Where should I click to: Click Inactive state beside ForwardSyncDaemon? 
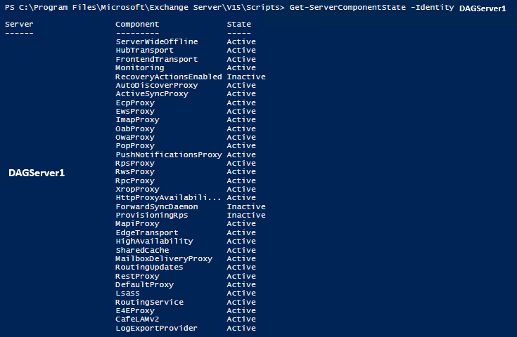[246, 207]
